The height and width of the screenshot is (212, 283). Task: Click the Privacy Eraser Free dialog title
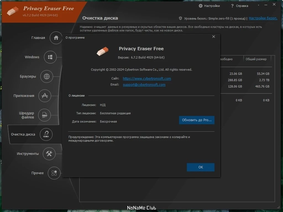pos(141,49)
